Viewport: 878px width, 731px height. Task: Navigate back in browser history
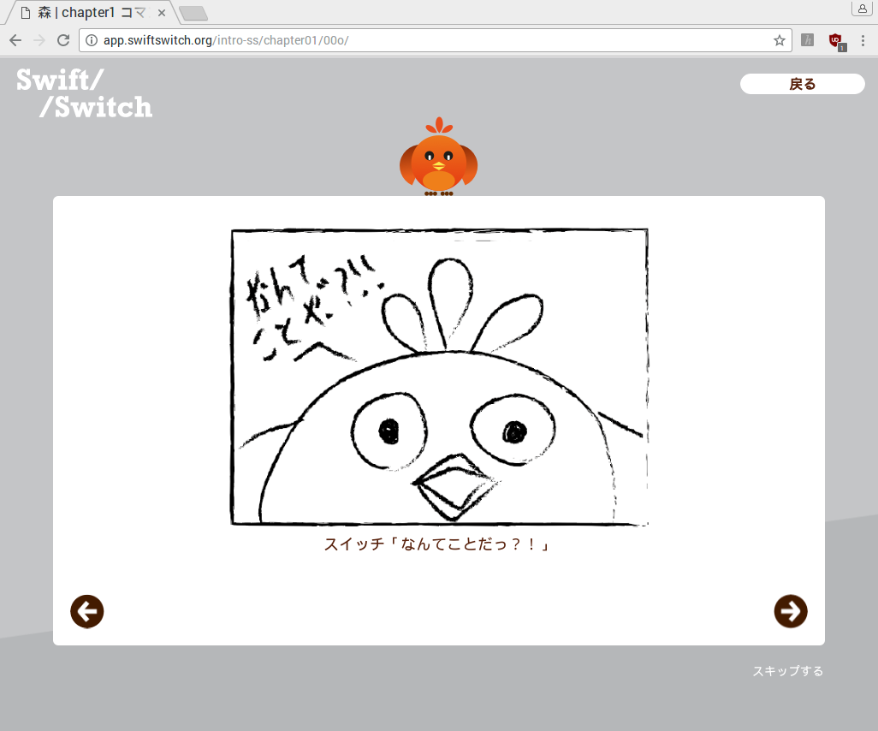tap(15, 40)
